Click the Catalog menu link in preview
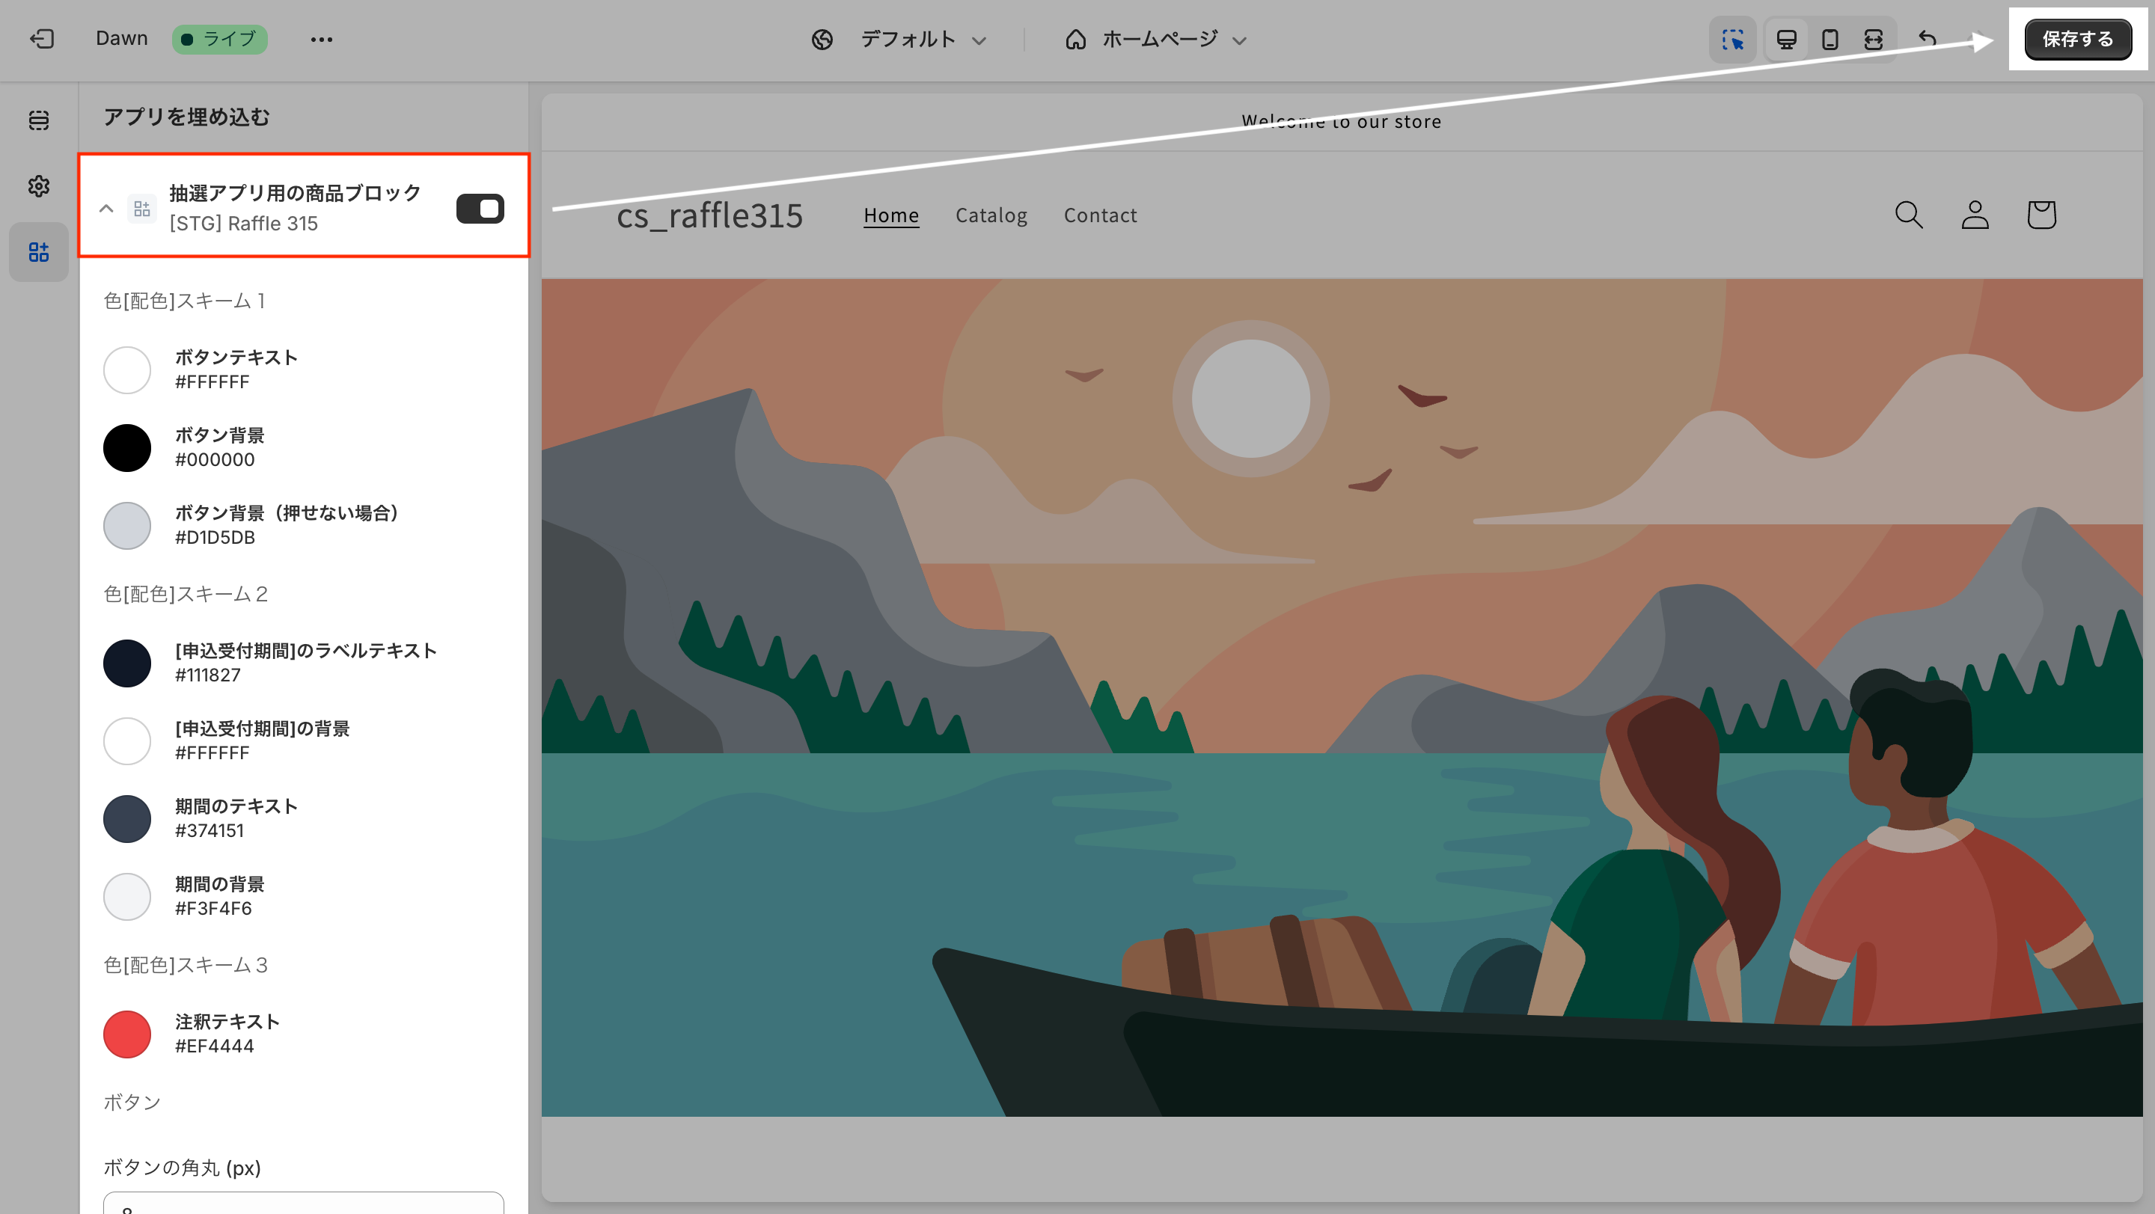This screenshot has width=2155, height=1214. [991, 215]
